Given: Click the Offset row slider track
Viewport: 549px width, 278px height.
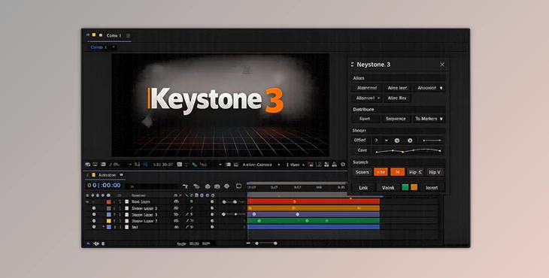Looking at the screenshot, I should 432,141.
